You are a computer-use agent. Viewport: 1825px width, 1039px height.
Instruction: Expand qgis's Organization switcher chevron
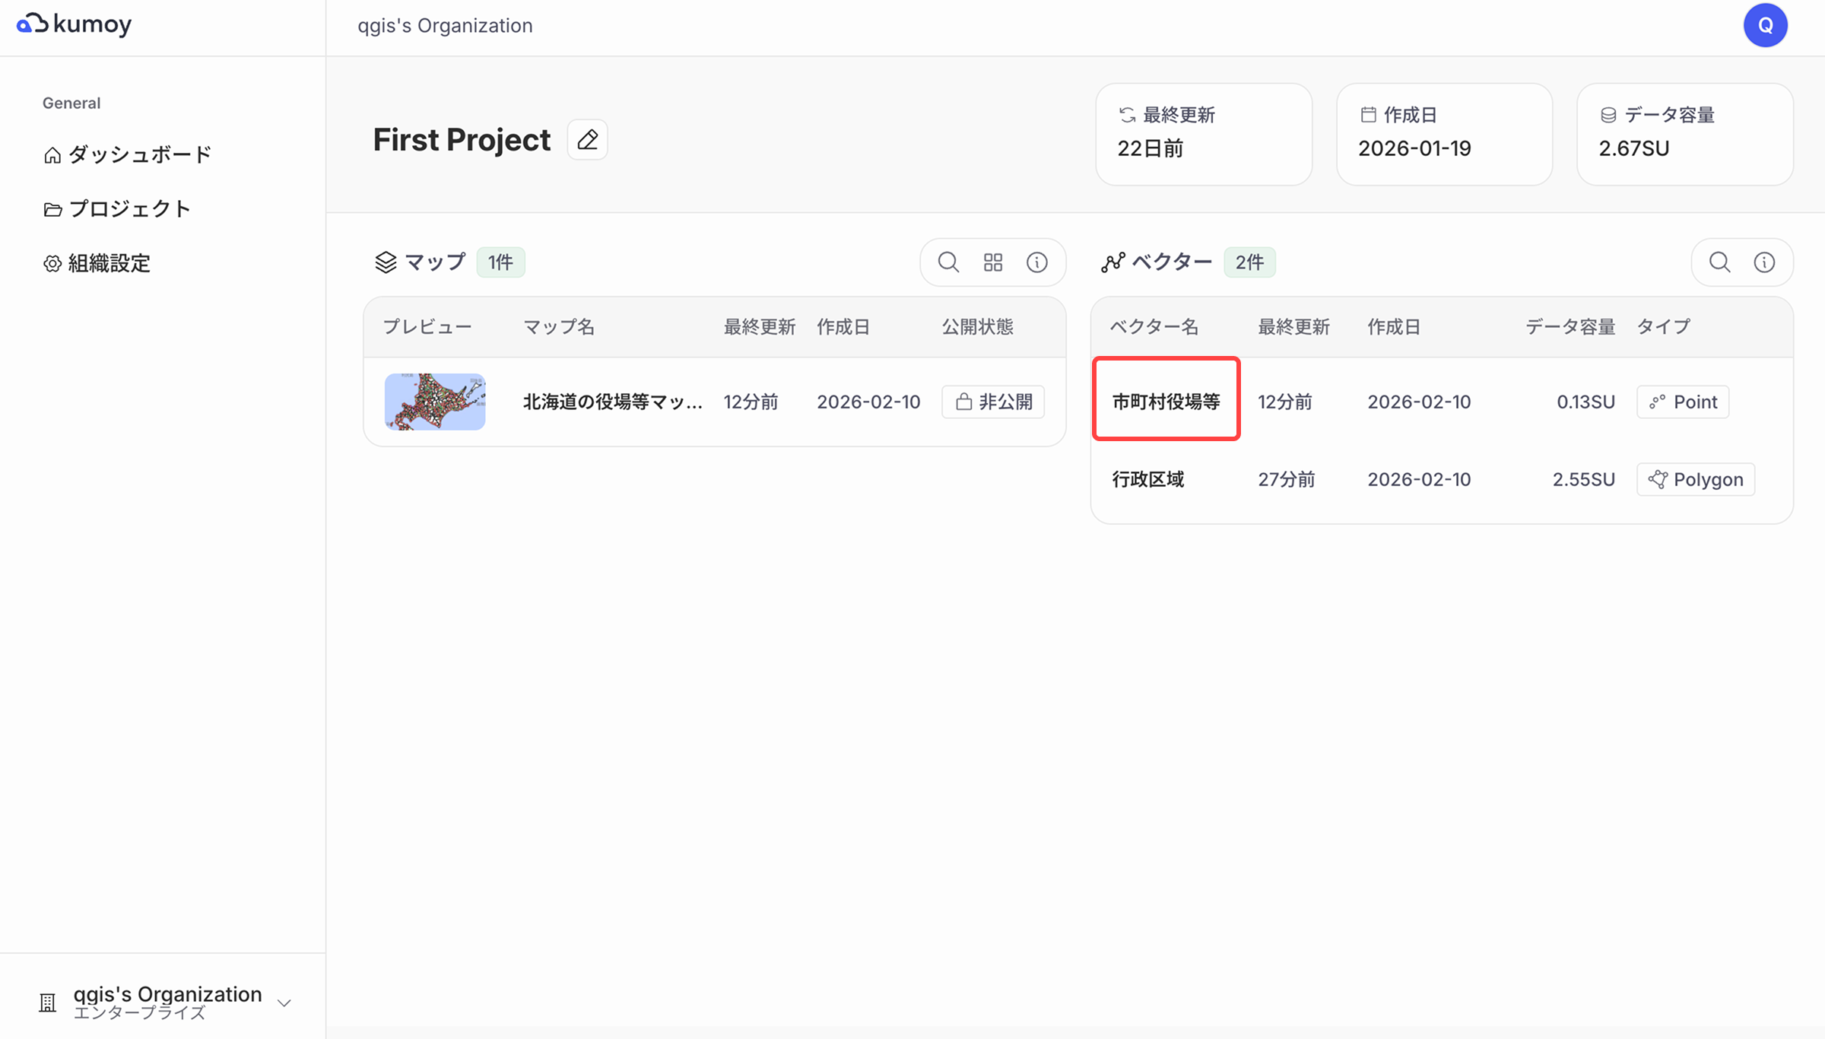[x=284, y=1002]
